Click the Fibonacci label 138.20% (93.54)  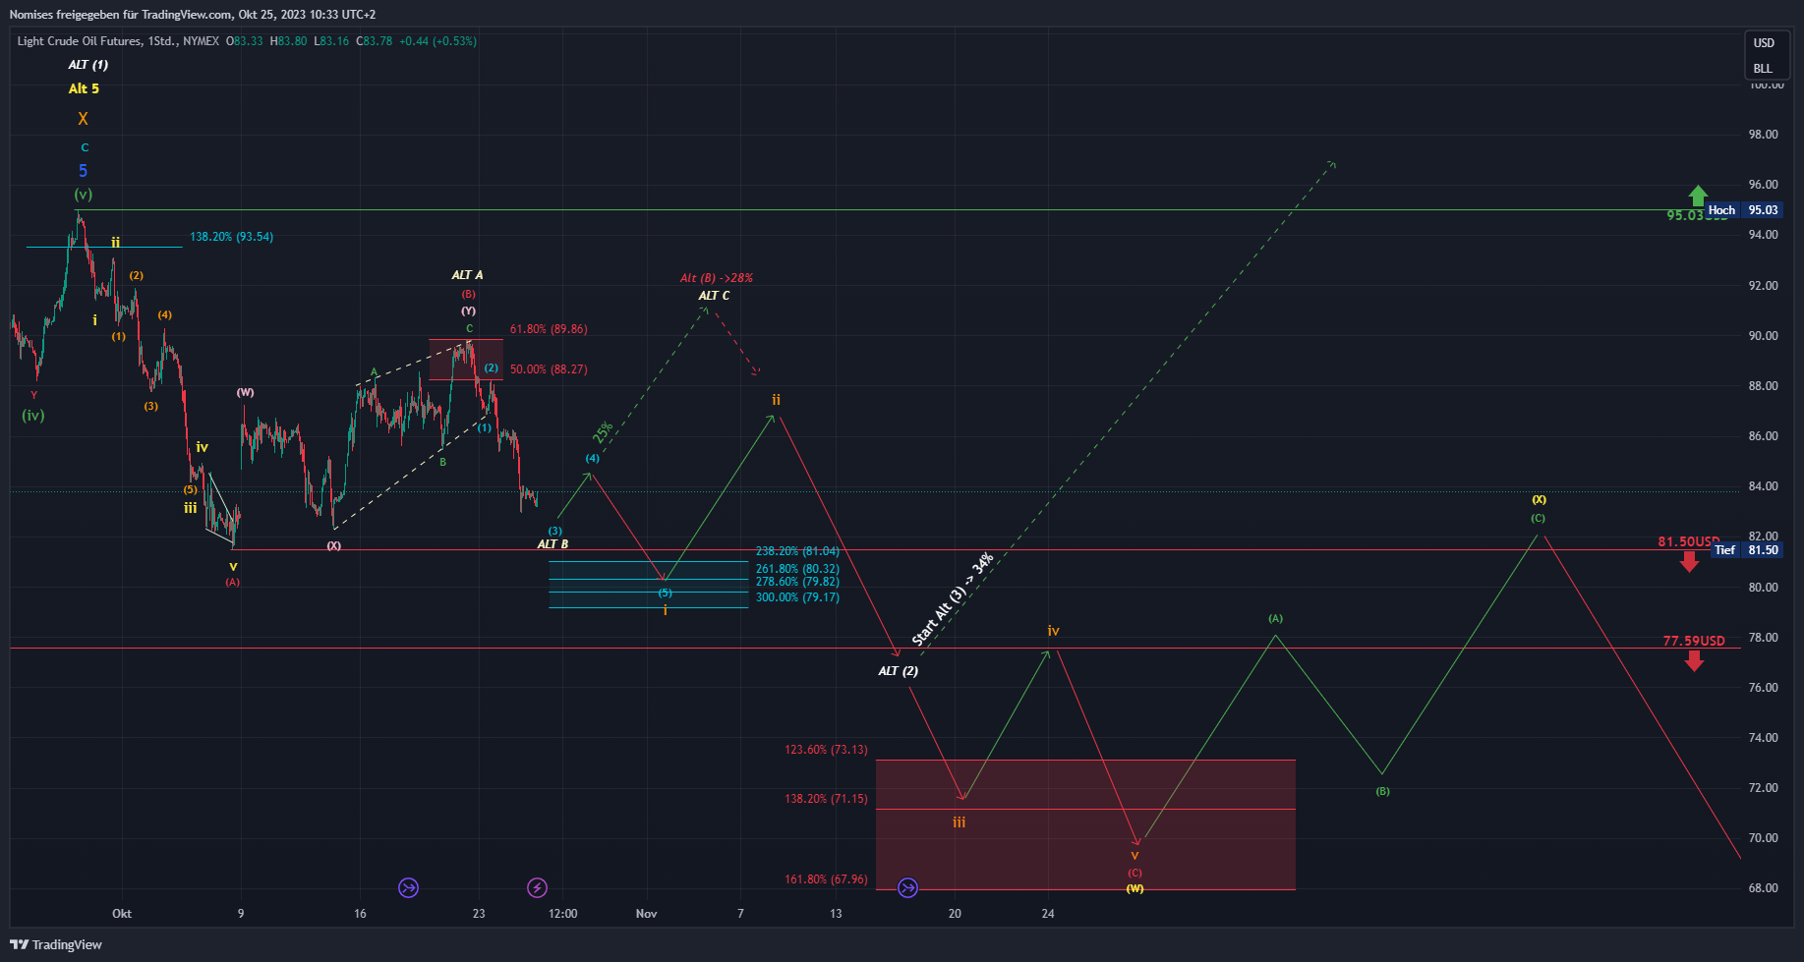click(231, 237)
